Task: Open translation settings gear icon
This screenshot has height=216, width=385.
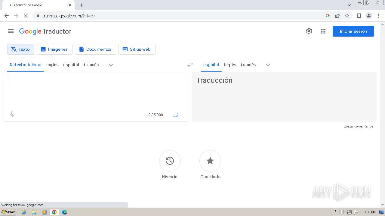Action: pos(309,31)
